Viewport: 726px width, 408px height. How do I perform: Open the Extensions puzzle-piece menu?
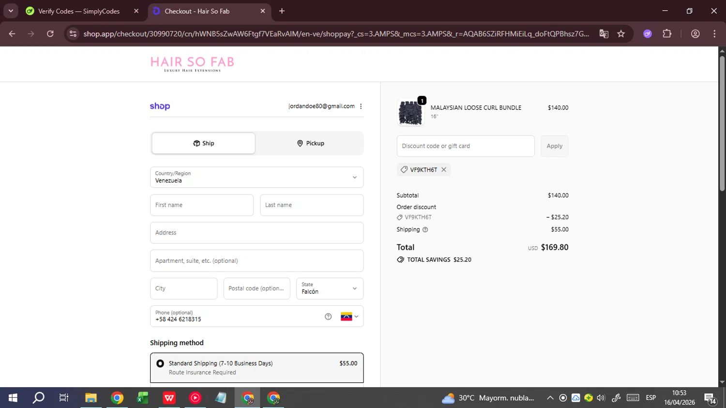pyautogui.click(x=667, y=34)
